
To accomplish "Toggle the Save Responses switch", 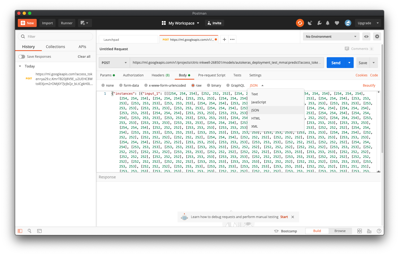I will click(x=22, y=57).
